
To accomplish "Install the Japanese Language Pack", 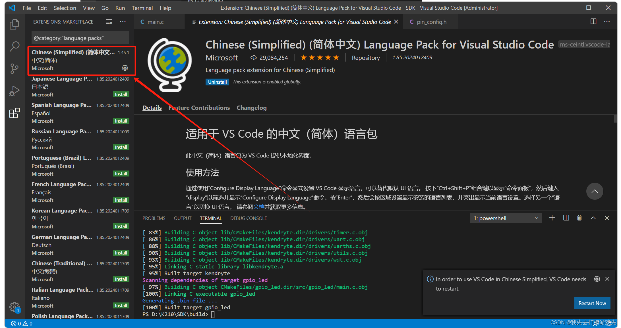I will click(121, 94).
